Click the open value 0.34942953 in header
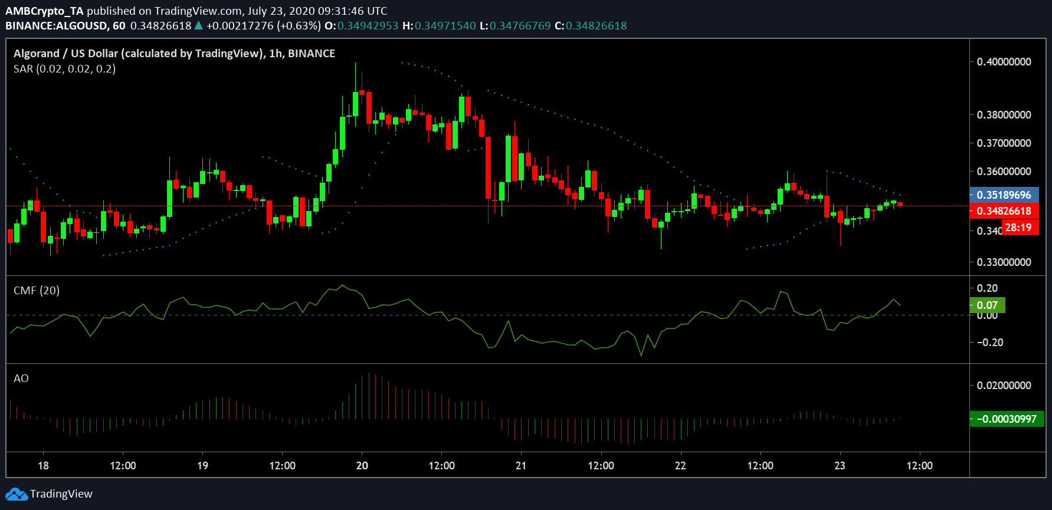 click(x=368, y=26)
